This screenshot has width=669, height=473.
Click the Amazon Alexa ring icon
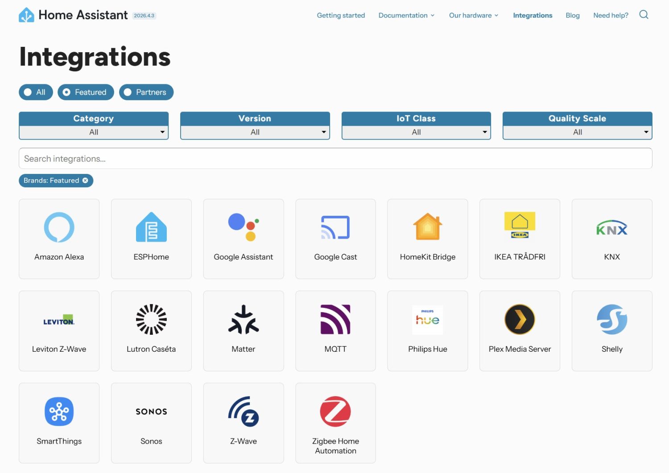pyautogui.click(x=59, y=227)
